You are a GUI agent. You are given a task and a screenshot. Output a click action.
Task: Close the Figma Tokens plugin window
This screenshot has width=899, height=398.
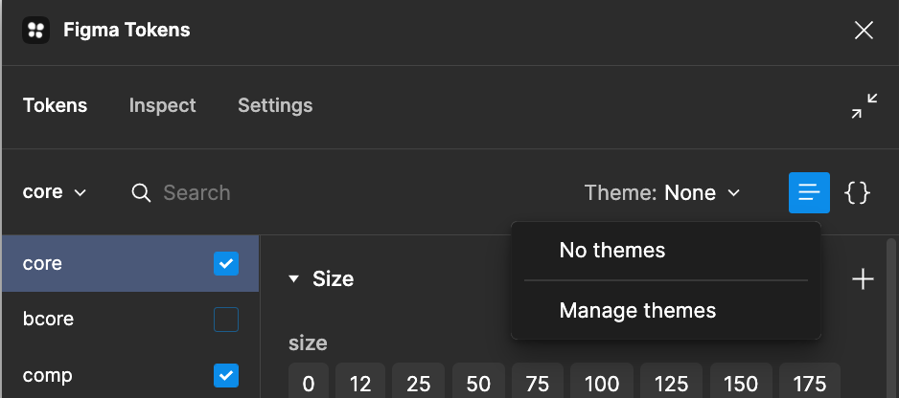[864, 31]
